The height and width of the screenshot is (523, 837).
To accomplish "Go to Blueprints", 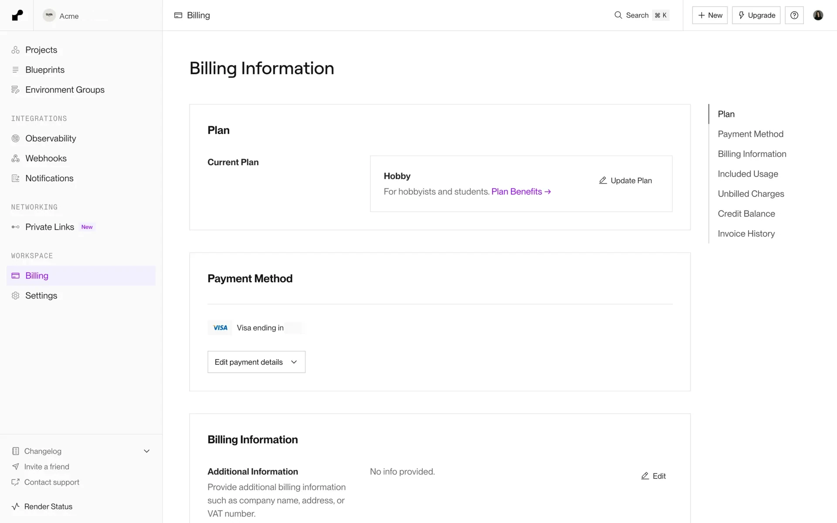I will (x=81, y=70).
